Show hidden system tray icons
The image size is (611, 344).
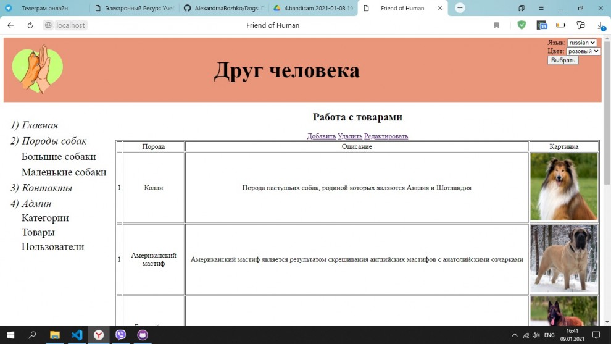point(515,335)
